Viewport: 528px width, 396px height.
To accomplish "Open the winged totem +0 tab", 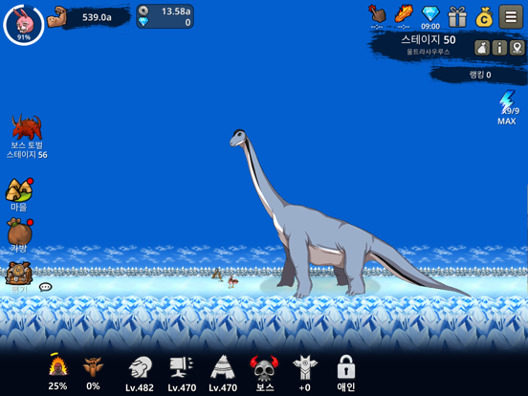I will point(305,374).
